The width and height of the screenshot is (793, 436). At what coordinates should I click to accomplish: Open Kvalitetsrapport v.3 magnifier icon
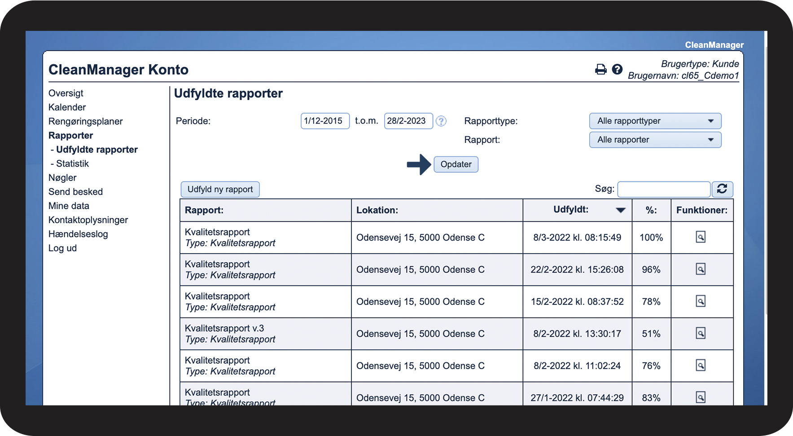pyautogui.click(x=700, y=333)
